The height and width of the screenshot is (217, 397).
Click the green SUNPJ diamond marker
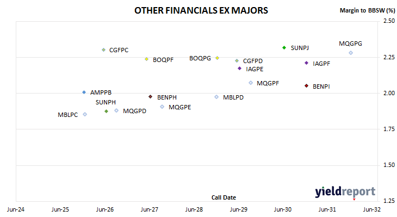pos(284,48)
